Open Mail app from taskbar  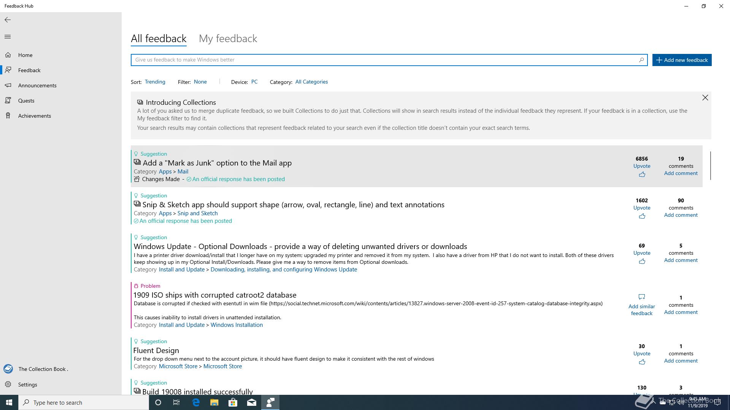tap(252, 402)
